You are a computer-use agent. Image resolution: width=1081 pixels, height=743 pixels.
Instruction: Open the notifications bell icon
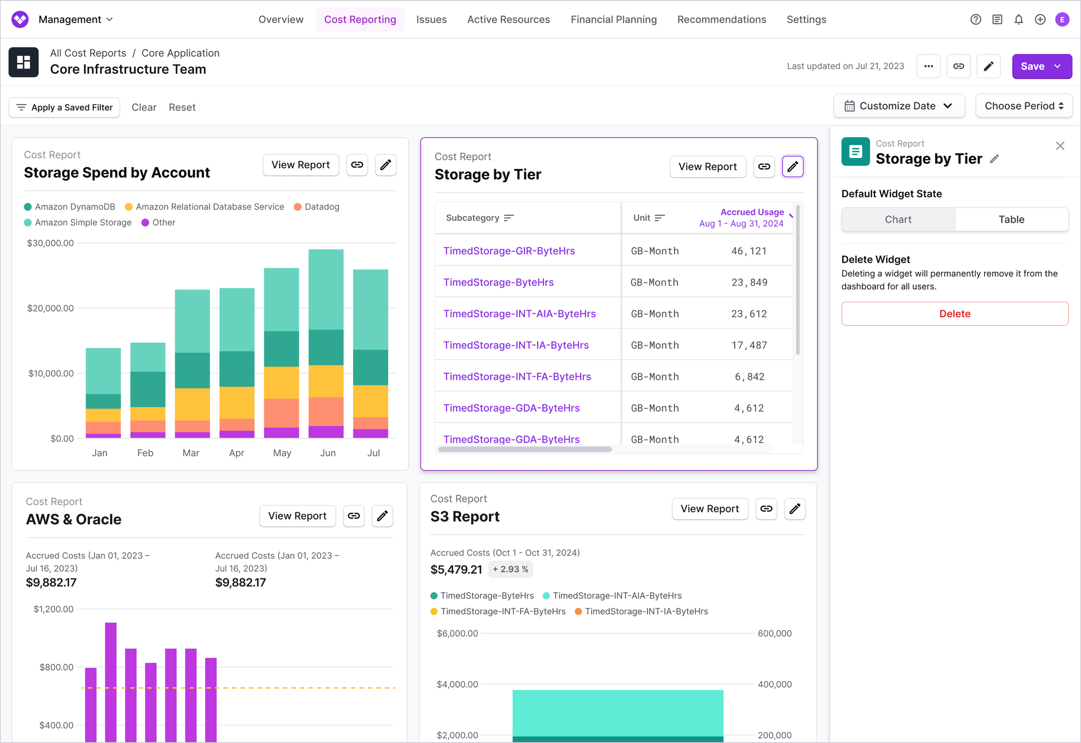coord(1019,20)
